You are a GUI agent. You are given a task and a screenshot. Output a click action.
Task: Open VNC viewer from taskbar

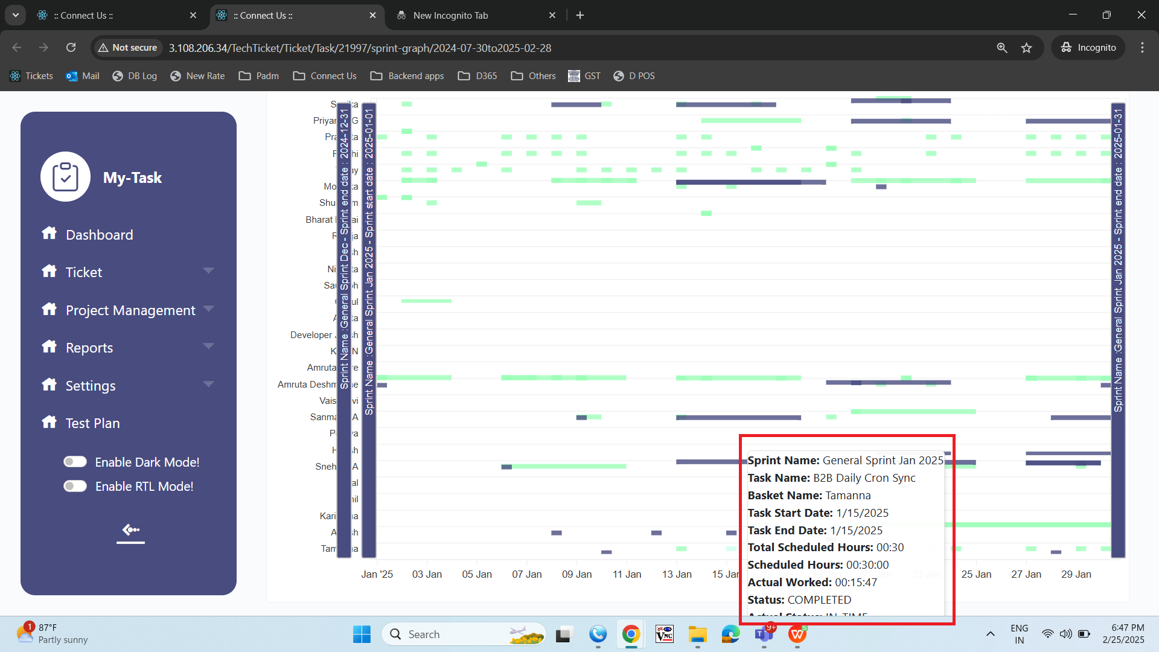(x=664, y=634)
